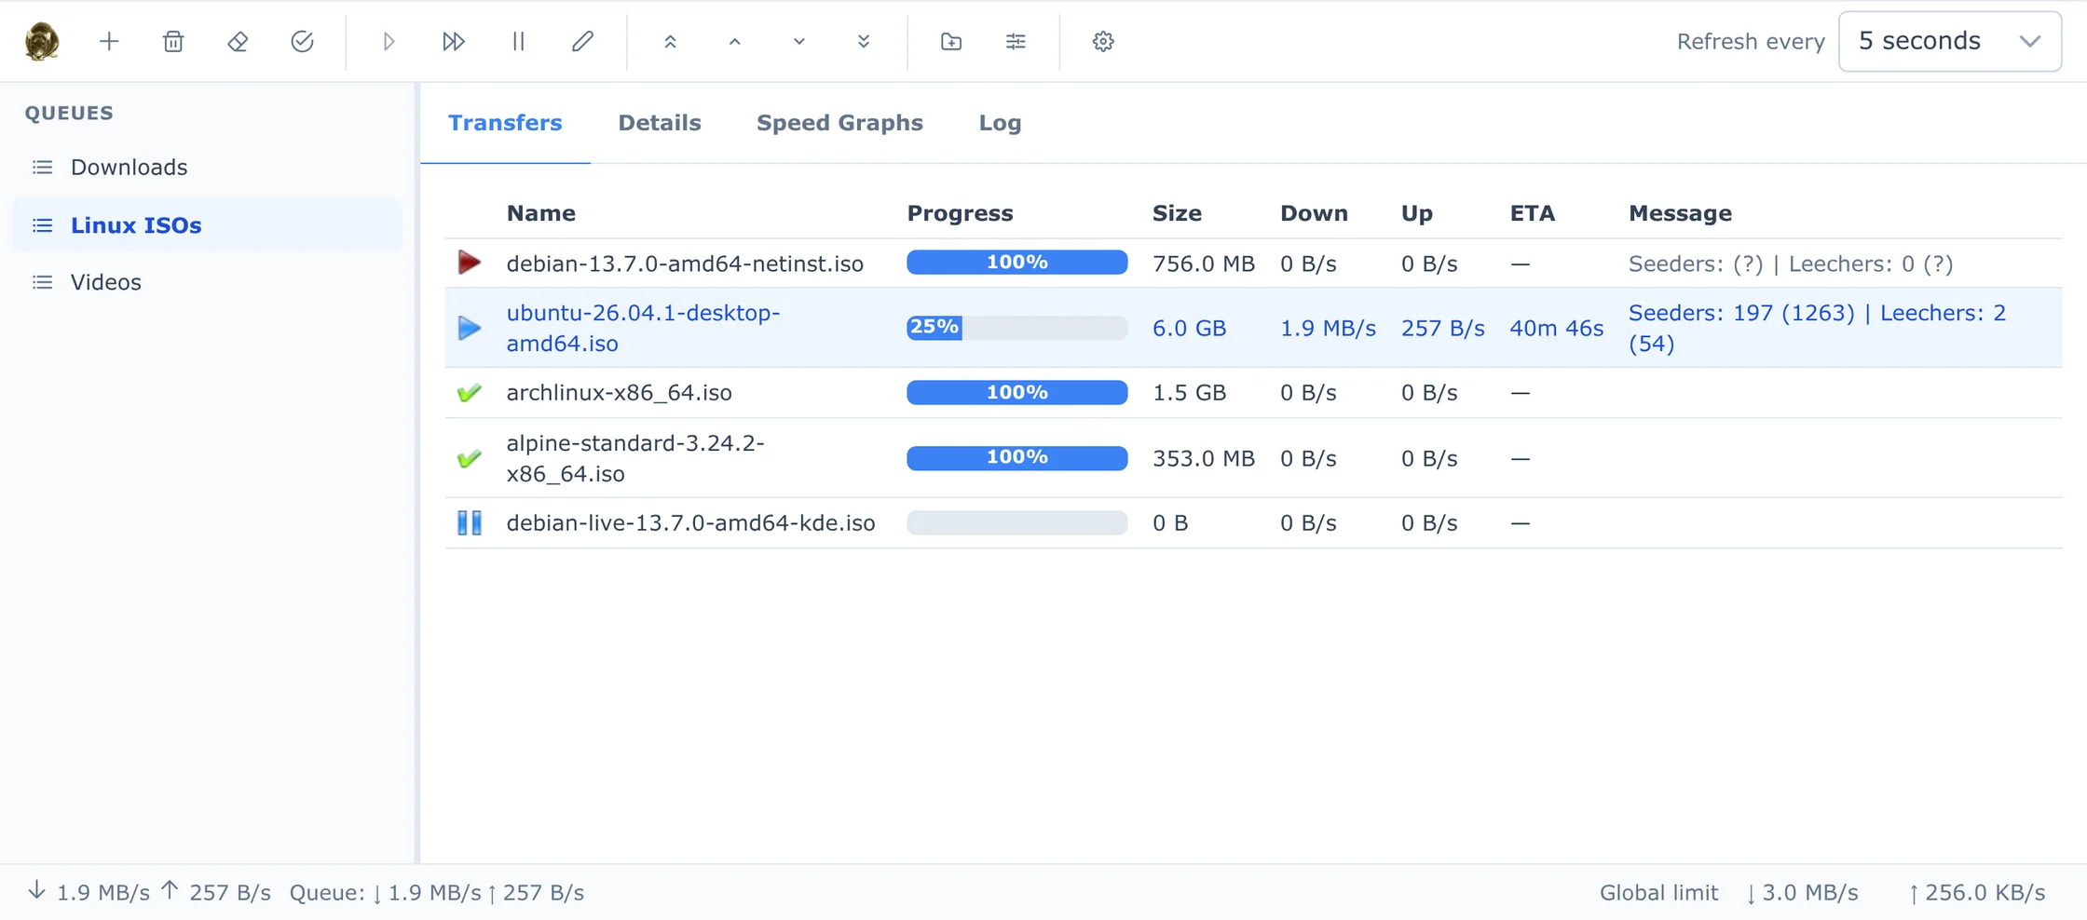Add a new transfer with plus icon
2087x920 pixels.
coord(109,41)
